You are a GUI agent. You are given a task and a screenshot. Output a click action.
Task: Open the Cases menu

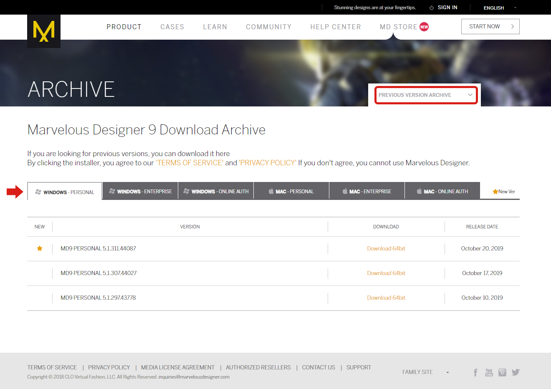pos(172,27)
